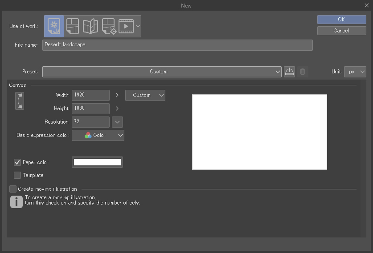The image size is (373, 253).
Task: Click the white paper color swatch
Action: click(x=97, y=162)
